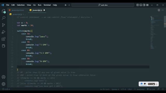Open the Manage gear icon
Screen dimensions: 166x93
tap(3, 84)
